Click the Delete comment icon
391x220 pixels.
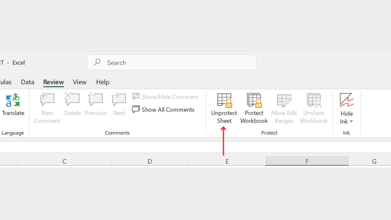72,100
